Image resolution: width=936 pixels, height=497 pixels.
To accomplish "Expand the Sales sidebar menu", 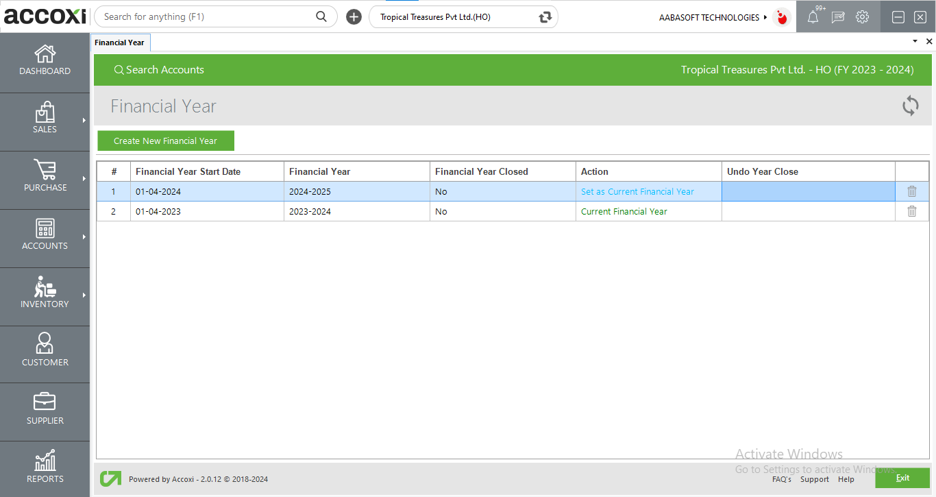I will pyautogui.click(x=45, y=118).
